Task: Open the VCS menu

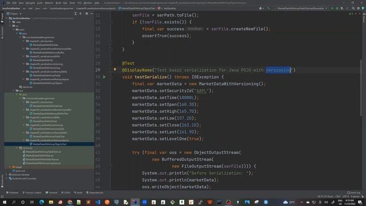Action: [x=79, y=3]
